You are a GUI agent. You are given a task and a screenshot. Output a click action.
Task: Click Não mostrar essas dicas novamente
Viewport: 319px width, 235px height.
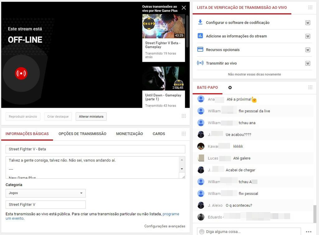[254, 74]
